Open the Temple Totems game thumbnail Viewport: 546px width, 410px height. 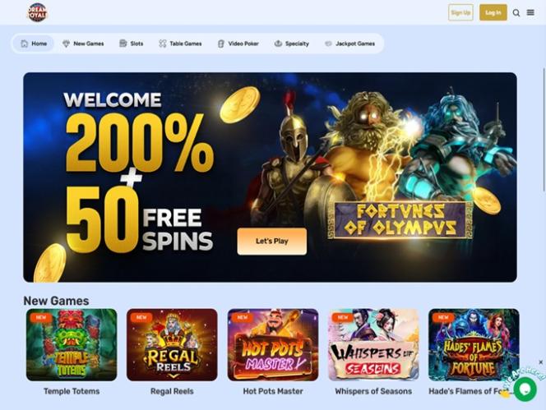[72, 344]
